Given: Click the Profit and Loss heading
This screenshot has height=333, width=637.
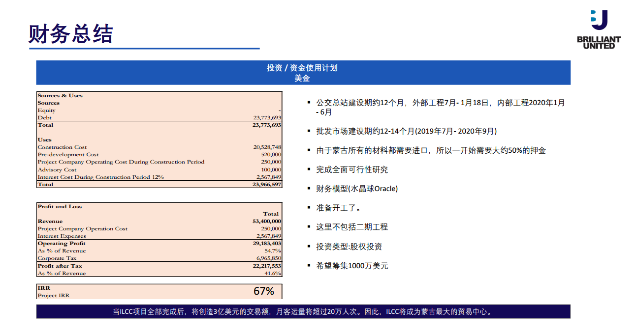Looking at the screenshot, I should (x=60, y=206).
